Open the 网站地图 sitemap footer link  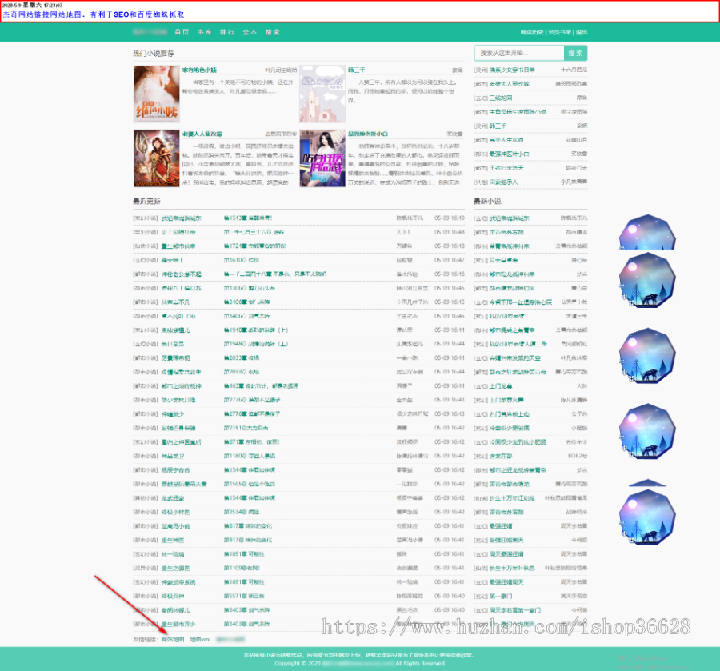pos(173,639)
